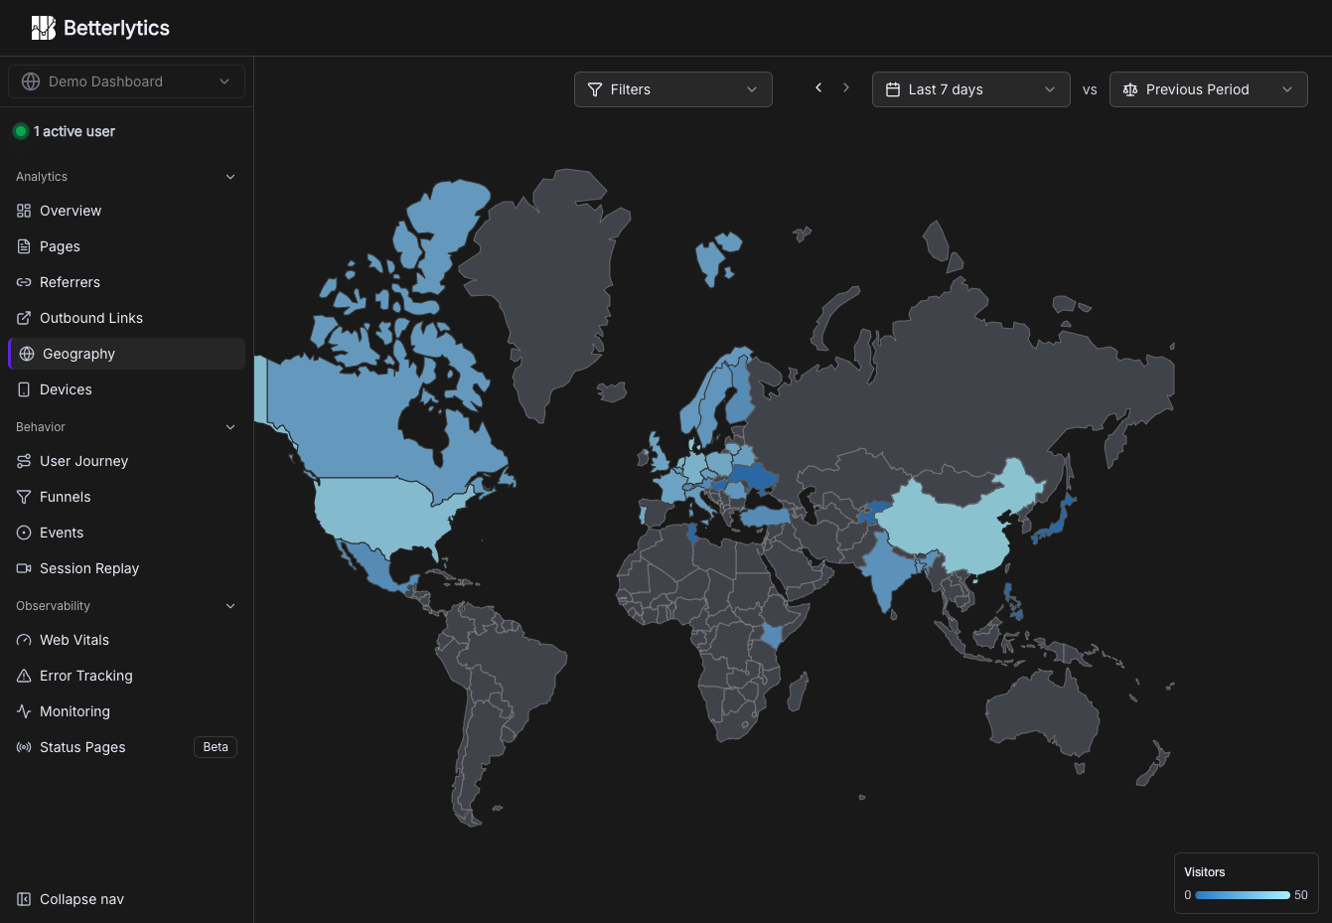Screen dimensions: 1332x923
Task: Click the Error Tracking warning icon
Action: [24, 676]
